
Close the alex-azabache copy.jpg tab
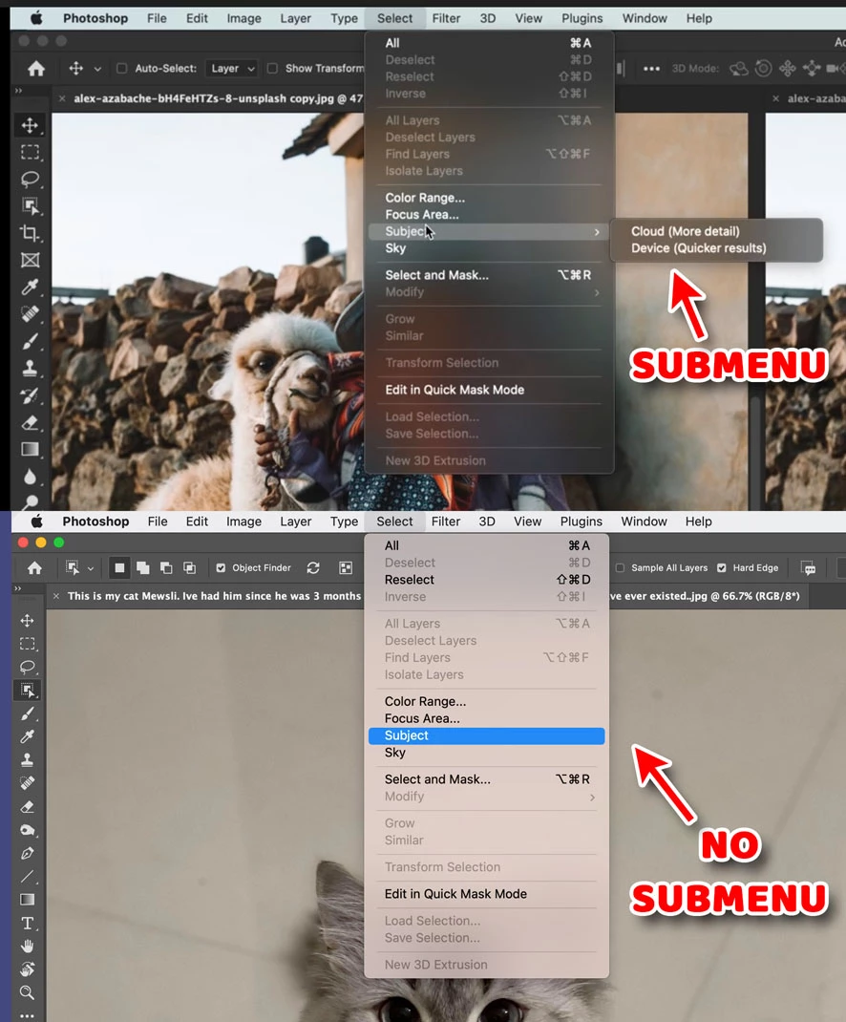(x=62, y=98)
